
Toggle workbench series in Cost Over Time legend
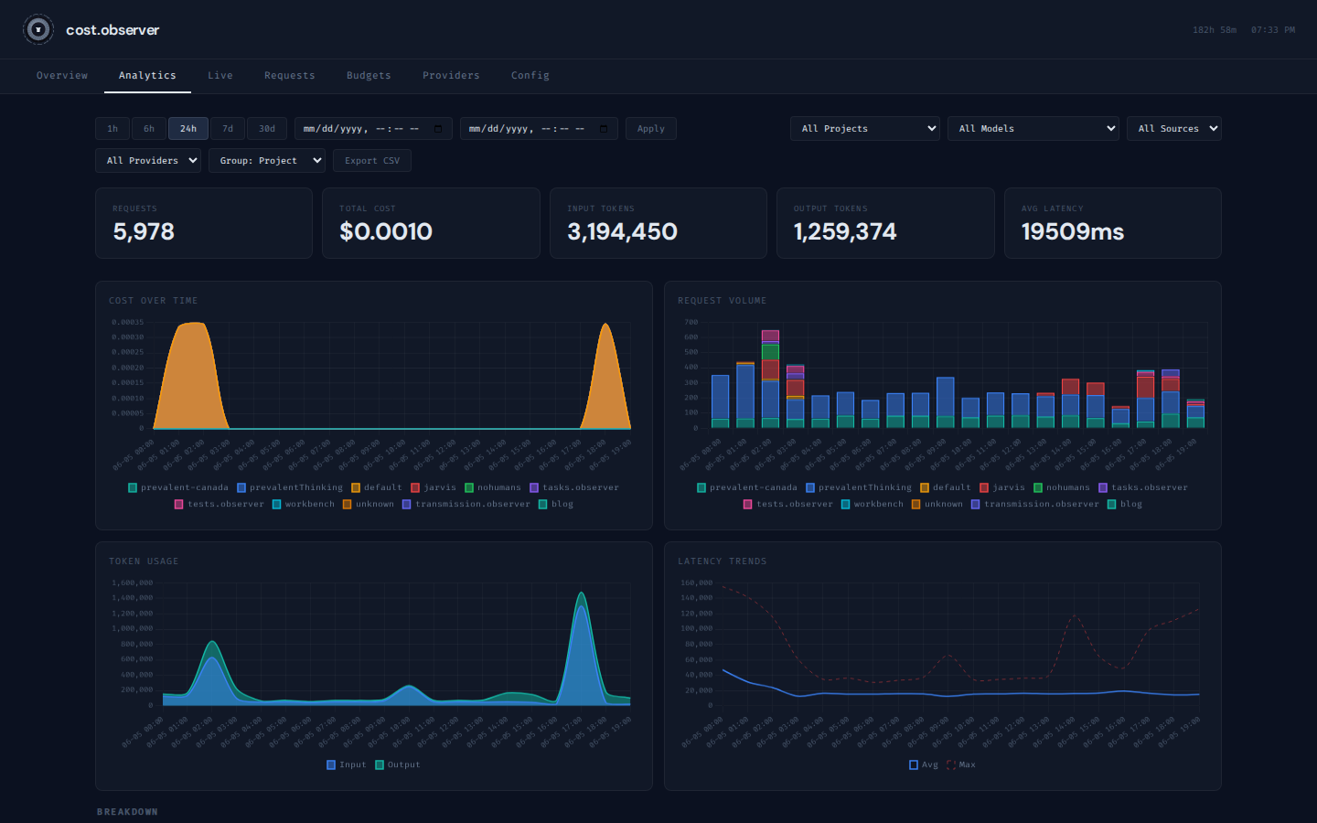click(304, 504)
